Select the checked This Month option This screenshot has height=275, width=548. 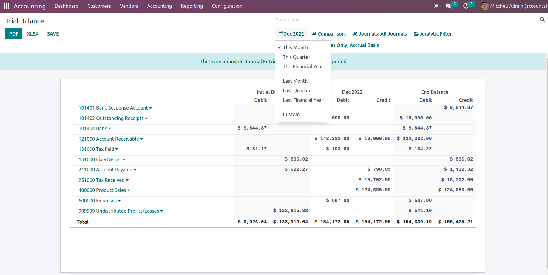coord(303,47)
